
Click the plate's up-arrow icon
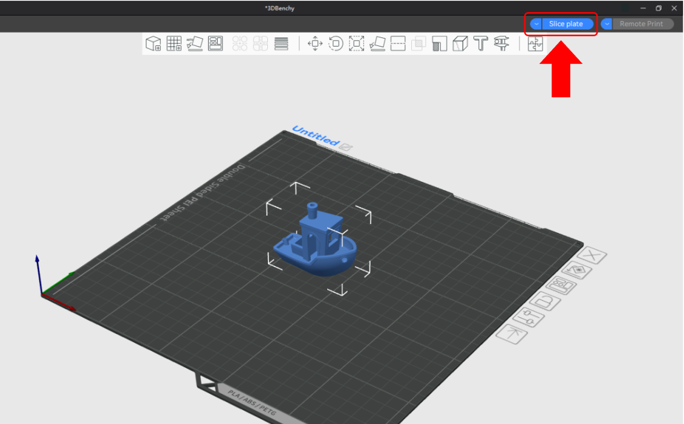click(x=512, y=334)
